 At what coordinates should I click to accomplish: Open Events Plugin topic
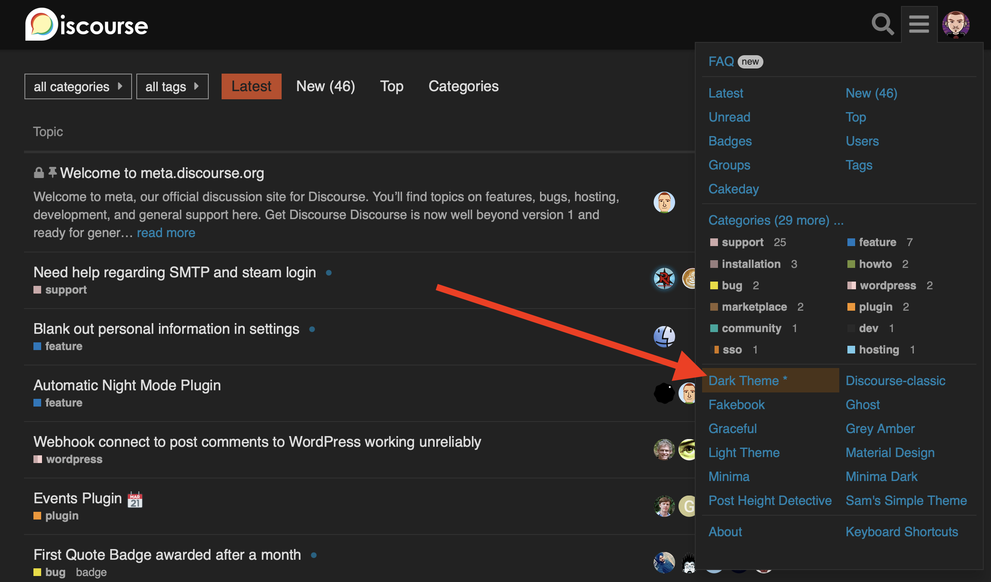point(78,498)
